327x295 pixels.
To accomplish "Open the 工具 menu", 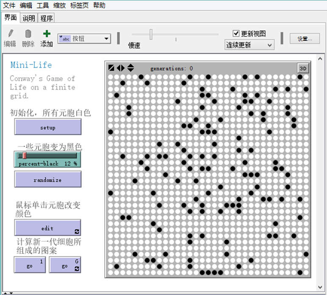I will coord(43,5).
